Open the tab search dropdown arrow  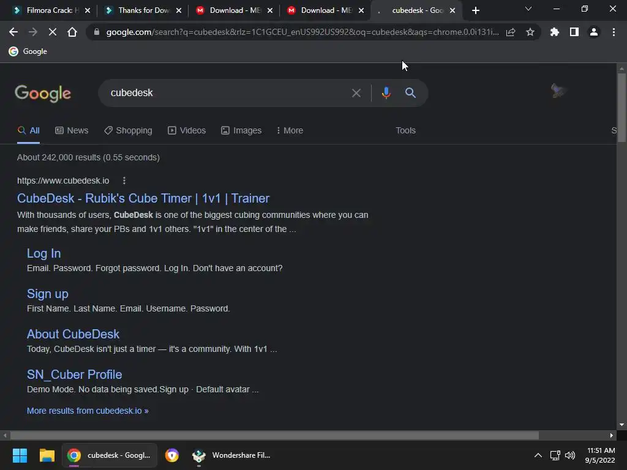pyautogui.click(x=528, y=9)
